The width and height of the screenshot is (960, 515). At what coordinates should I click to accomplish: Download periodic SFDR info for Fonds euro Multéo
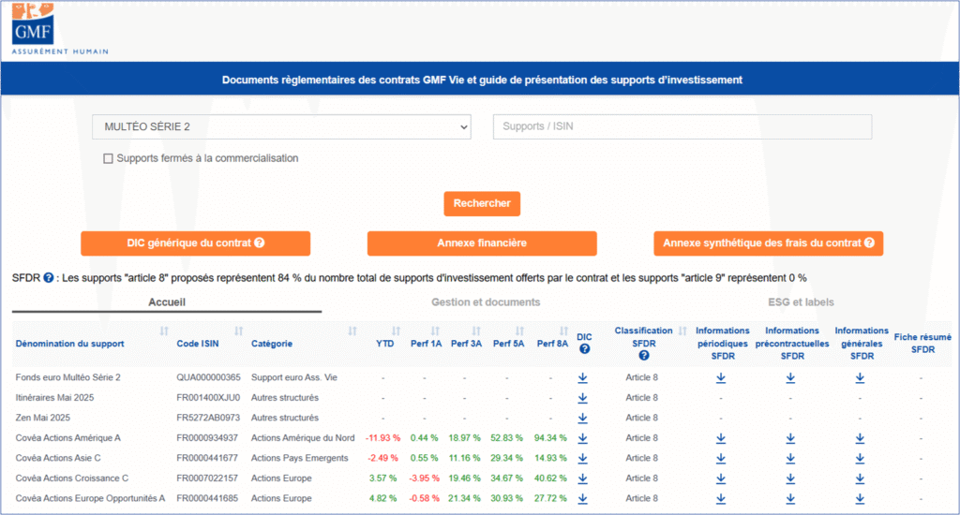(721, 378)
